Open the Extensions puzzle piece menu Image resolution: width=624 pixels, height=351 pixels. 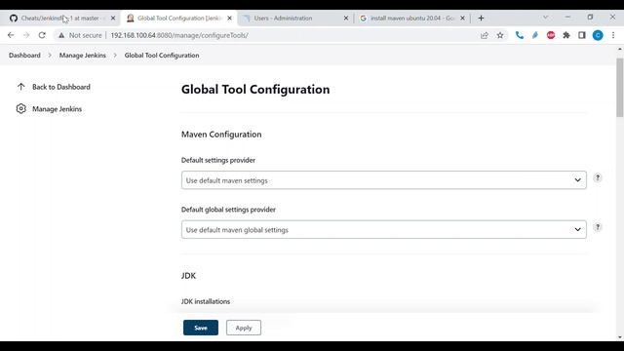tap(566, 35)
